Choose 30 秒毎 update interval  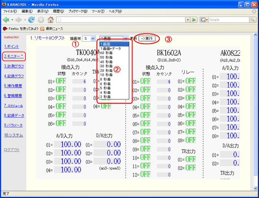click(114, 66)
